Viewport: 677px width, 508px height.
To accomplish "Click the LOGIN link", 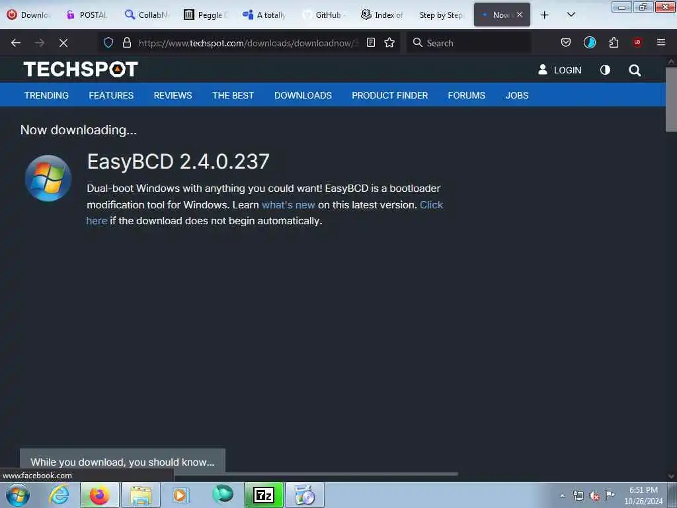I will click(560, 70).
